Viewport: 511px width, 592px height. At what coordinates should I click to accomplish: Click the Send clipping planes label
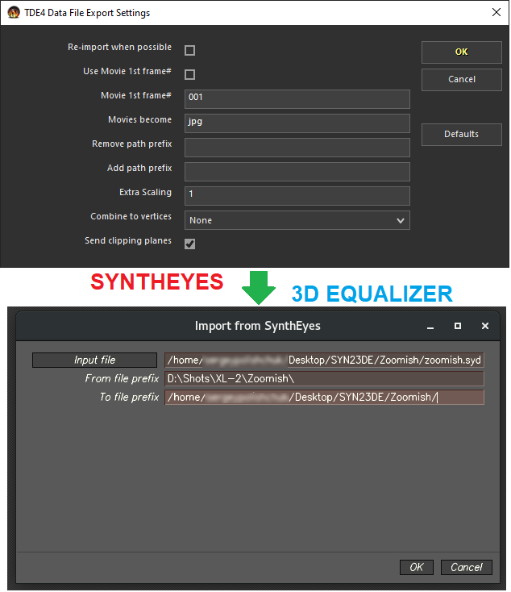pos(128,240)
